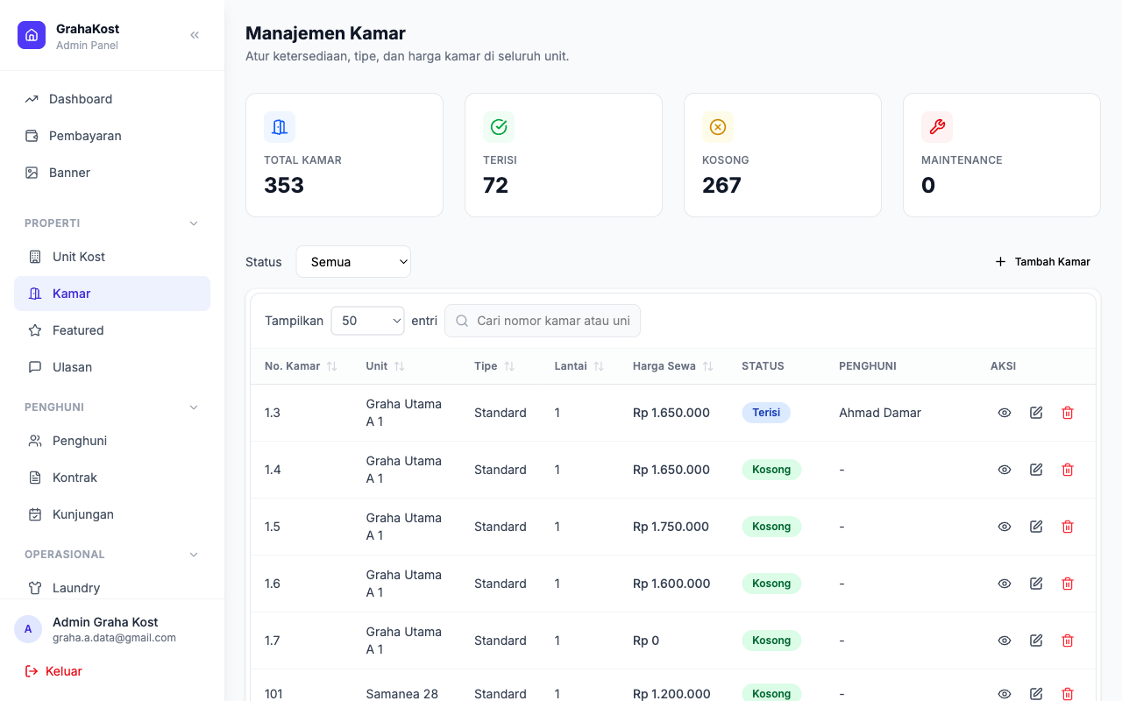Edit room 1.7 with the pencil icon
This screenshot has height=701, width=1122.
coord(1036,641)
